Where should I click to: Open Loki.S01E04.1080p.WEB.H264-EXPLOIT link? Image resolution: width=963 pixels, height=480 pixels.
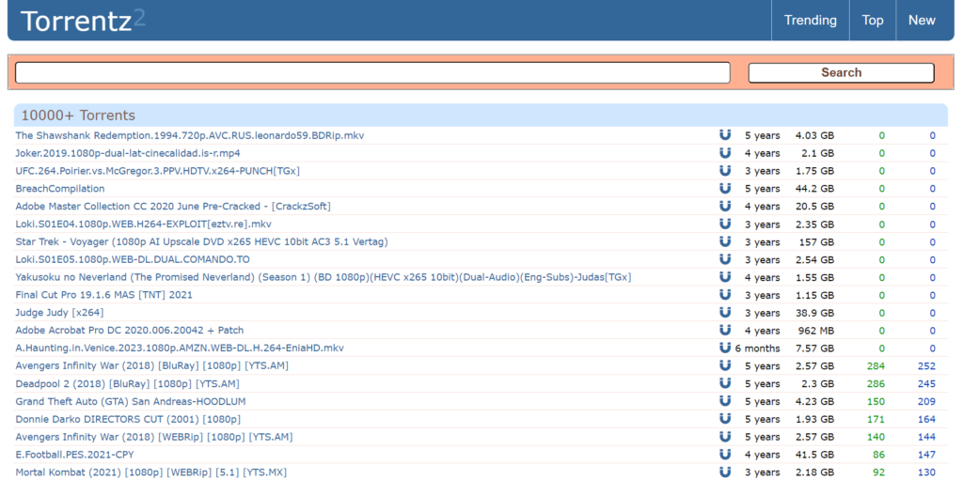click(x=143, y=225)
